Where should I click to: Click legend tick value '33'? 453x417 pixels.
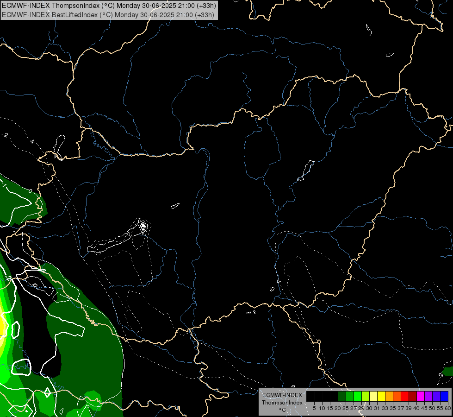coord(385,408)
